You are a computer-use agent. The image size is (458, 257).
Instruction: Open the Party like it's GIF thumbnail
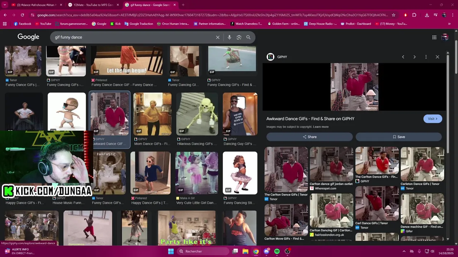[187, 228]
